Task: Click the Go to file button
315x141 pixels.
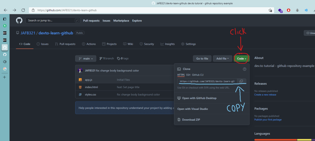Action: [x=202, y=59]
